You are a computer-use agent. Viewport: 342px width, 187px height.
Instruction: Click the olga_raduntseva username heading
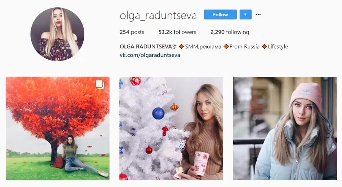158,15
